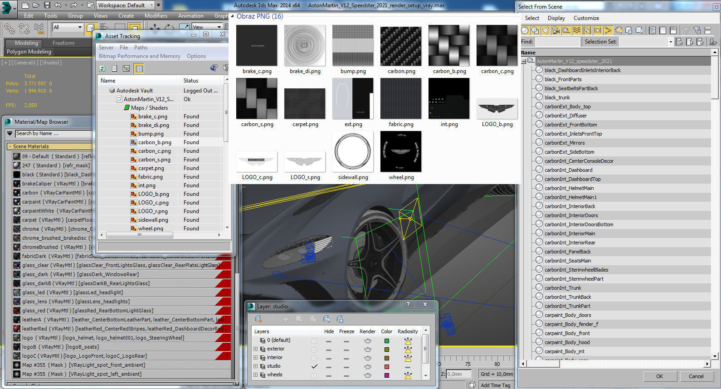Click Select Invert icon in Select From Scene

click(673, 30)
